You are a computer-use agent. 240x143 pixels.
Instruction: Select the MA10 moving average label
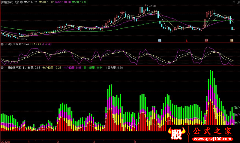47,2
